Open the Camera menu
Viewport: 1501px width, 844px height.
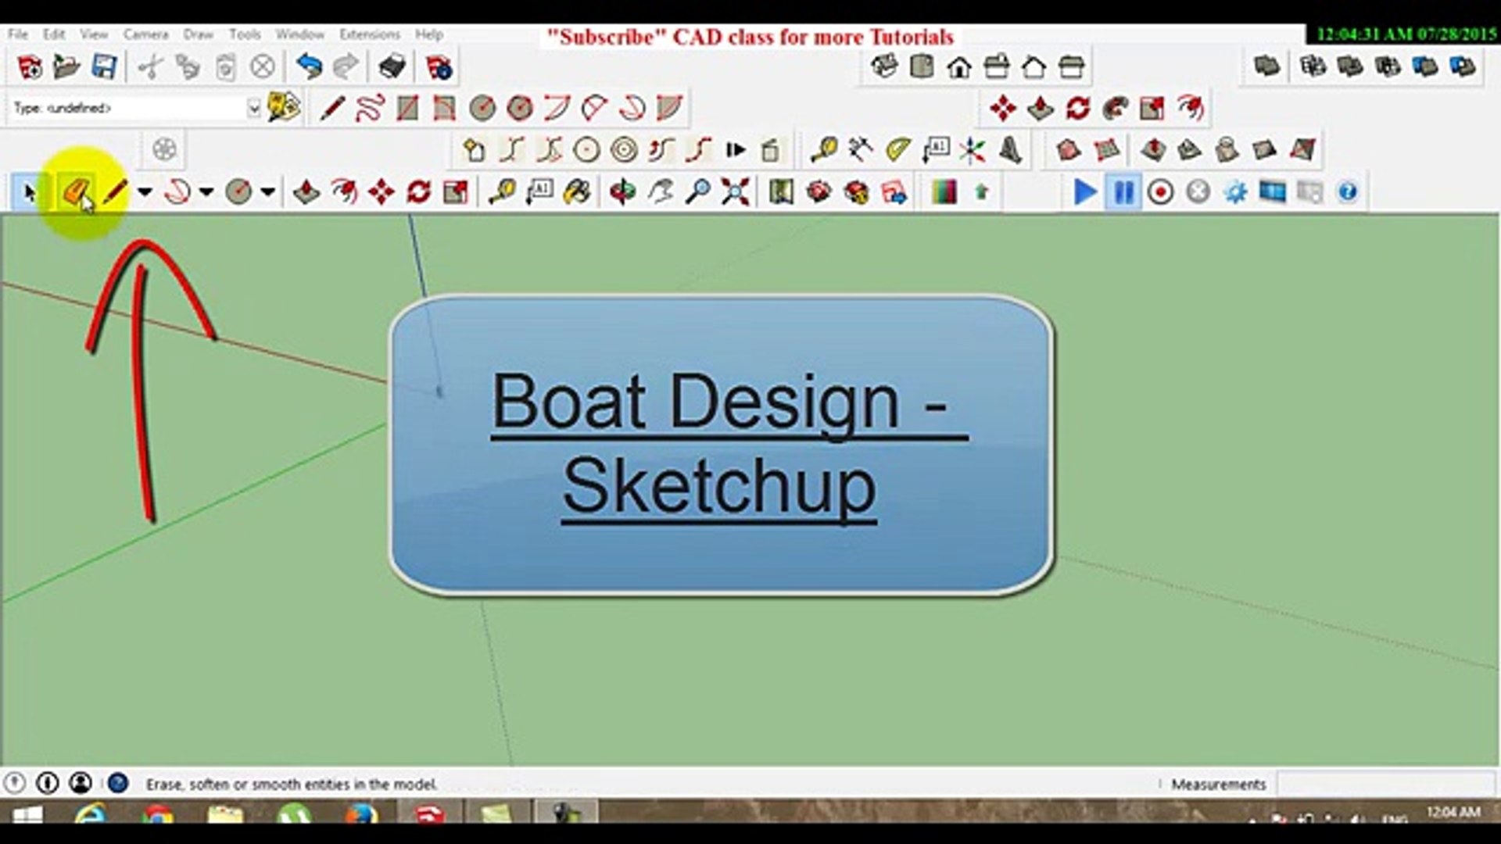click(145, 34)
